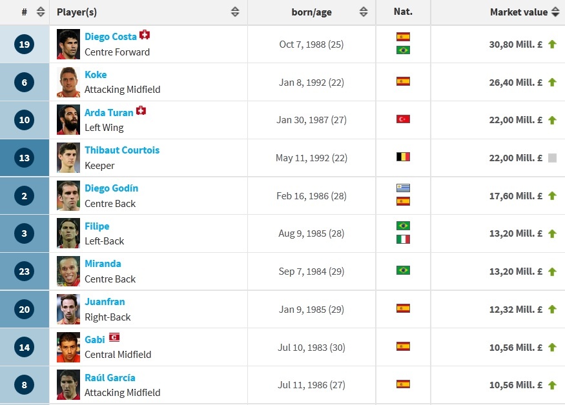Image resolution: width=565 pixels, height=405 pixels.
Task: Click Diego Costa's red injury cross icon
Action: pyautogui.click(x=145, y=35)
